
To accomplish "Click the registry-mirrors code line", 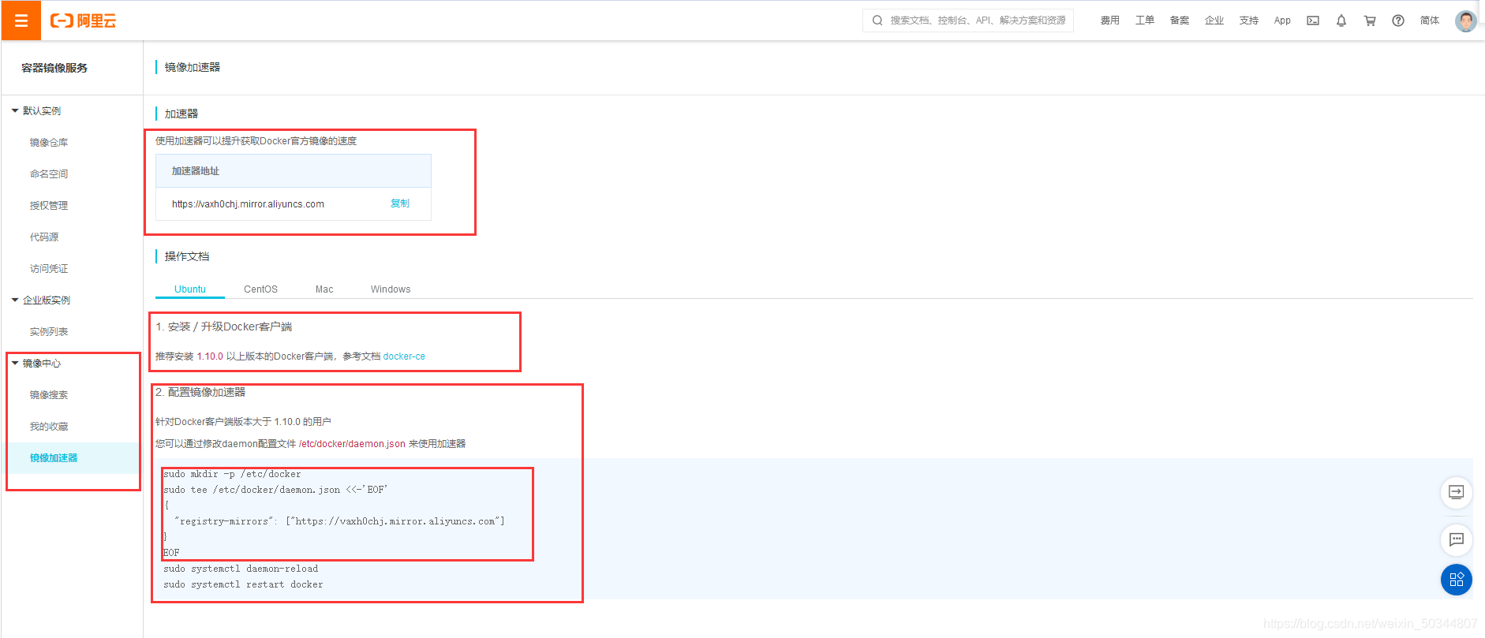I will [339, 521].
